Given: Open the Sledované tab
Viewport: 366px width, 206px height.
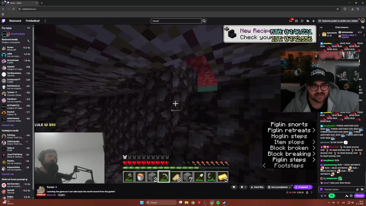Looking at the screenshot, I should tap(15, 21).
